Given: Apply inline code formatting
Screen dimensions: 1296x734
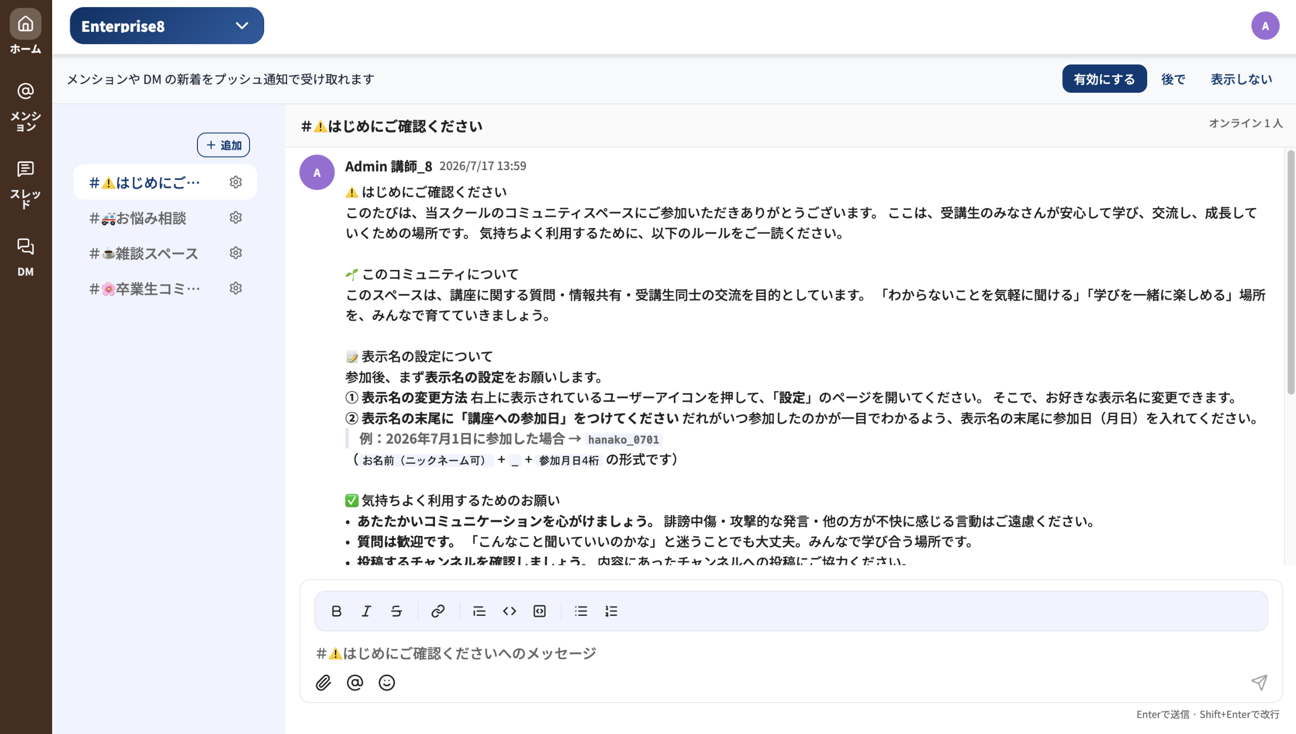Looking at the screenshot, I should click(x=509, y=611).
